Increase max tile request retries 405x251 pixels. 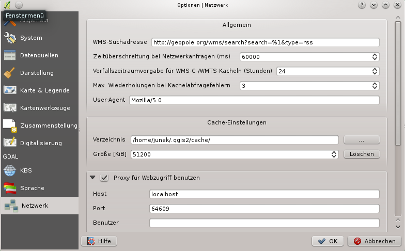pos(375,84)
